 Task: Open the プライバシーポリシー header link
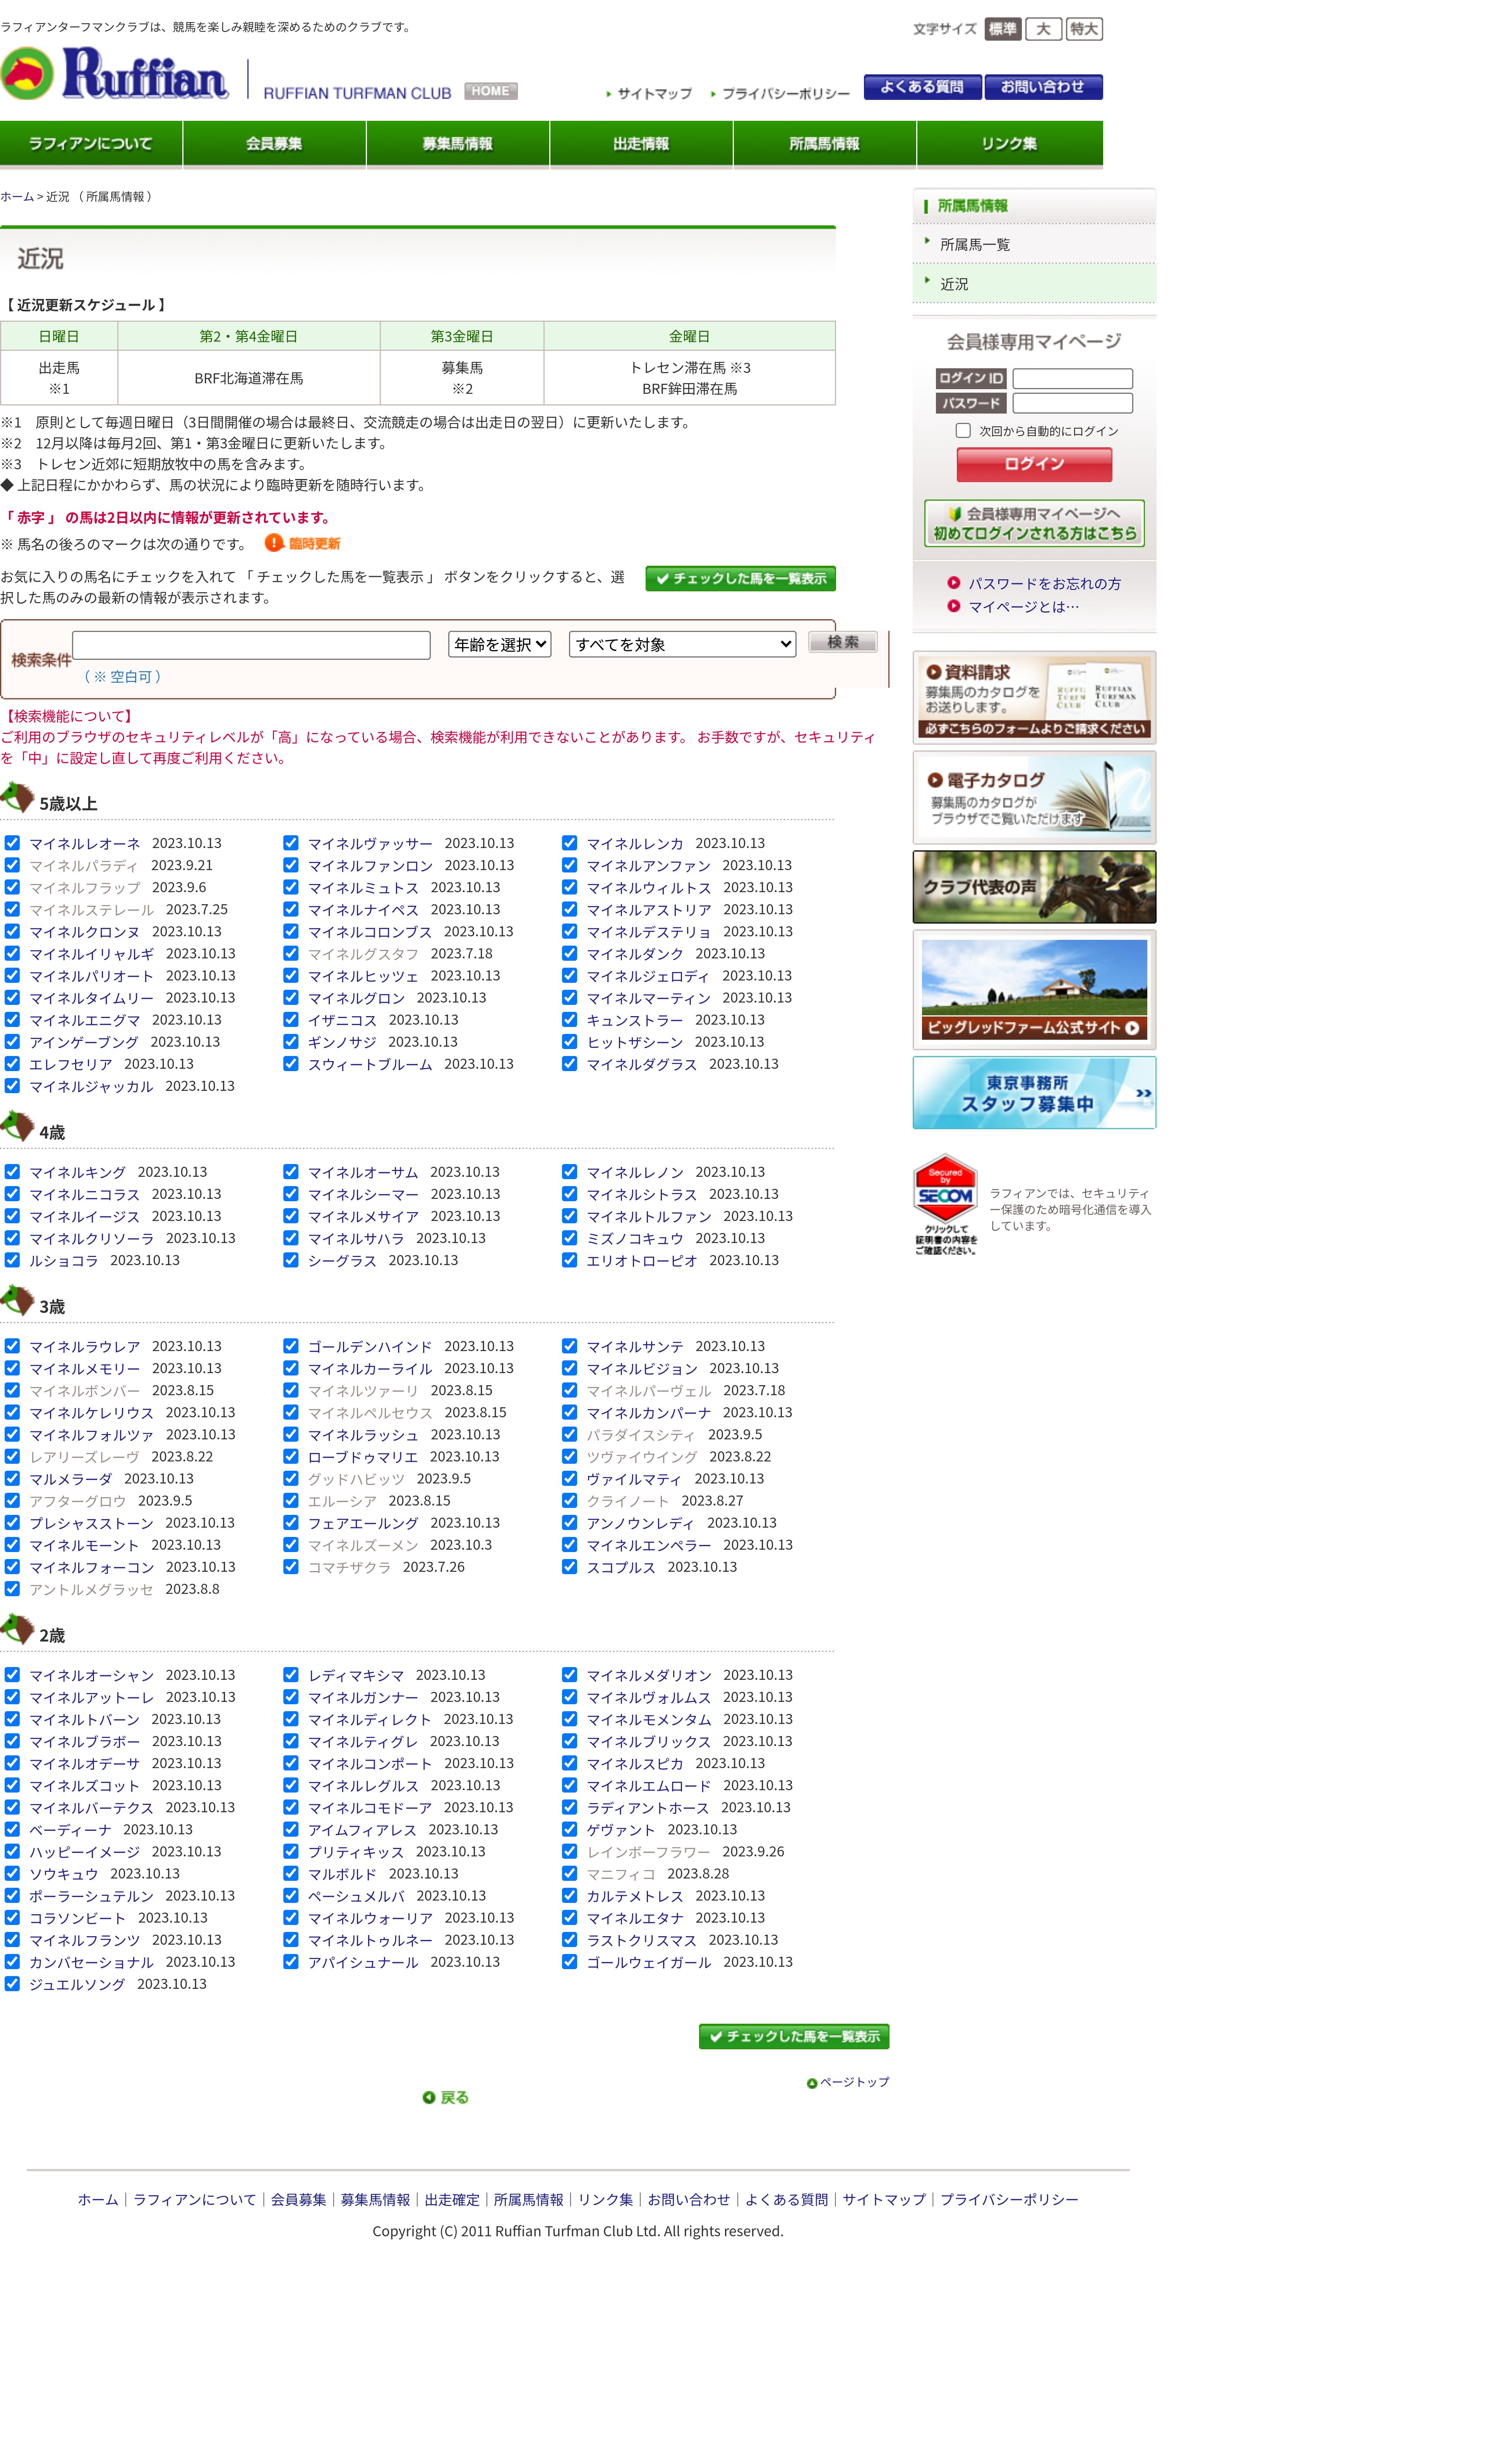[x=780, y=94]
